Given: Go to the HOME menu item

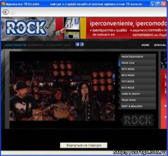Looking at the screenshot, I should coord(145,45).
